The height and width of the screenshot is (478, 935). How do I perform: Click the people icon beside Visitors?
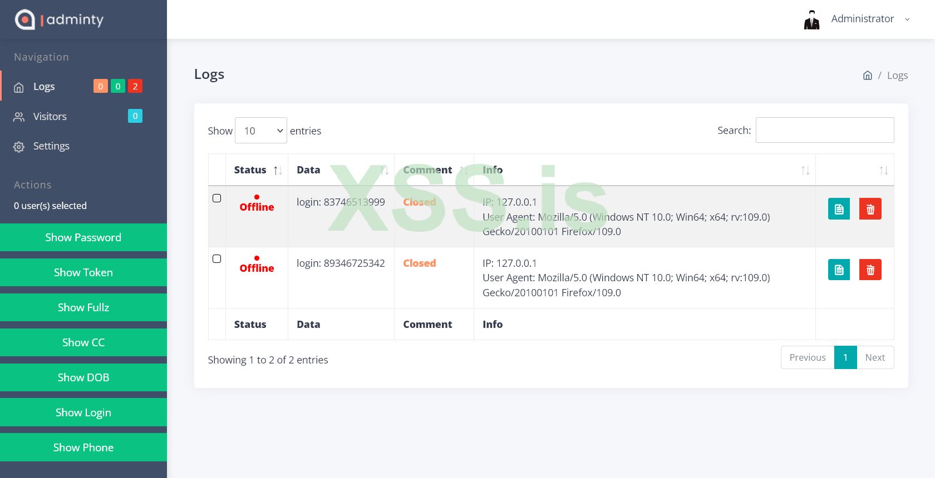tap(19, 117)
